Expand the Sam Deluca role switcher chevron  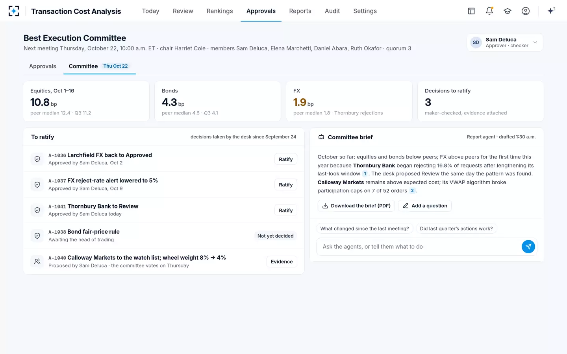(x=535, y=42)
